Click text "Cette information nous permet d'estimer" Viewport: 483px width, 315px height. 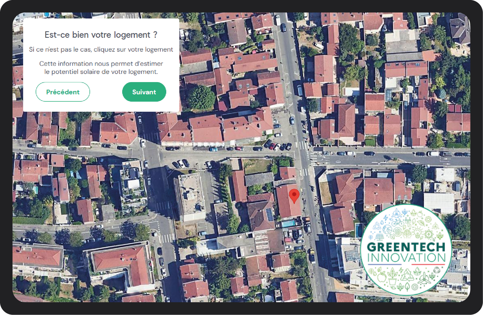point(101,64)
